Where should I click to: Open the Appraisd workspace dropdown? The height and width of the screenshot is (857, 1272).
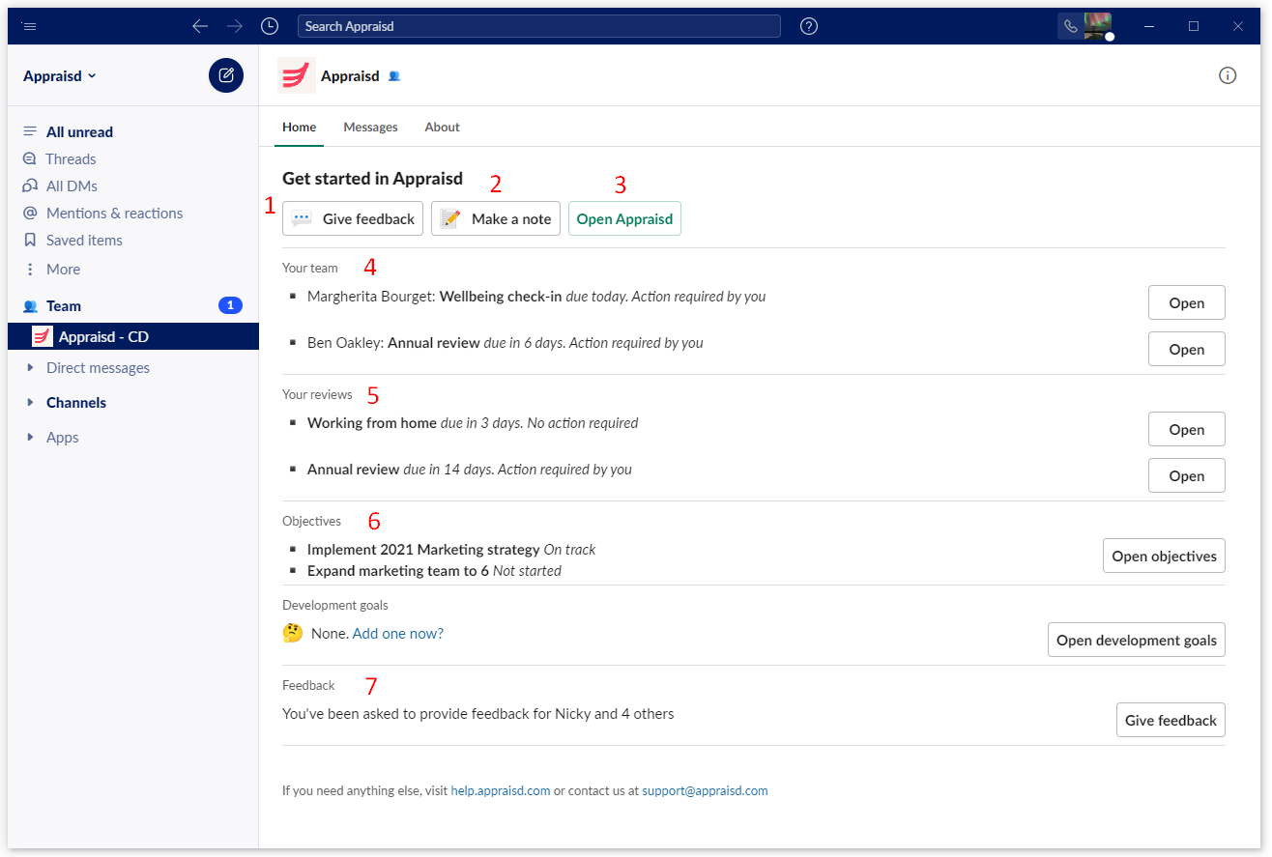pyautogui.click(x=60, y=75)
